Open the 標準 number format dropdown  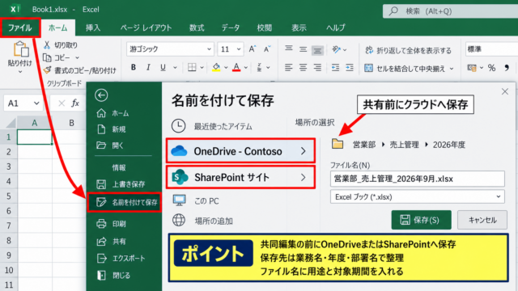491,49
